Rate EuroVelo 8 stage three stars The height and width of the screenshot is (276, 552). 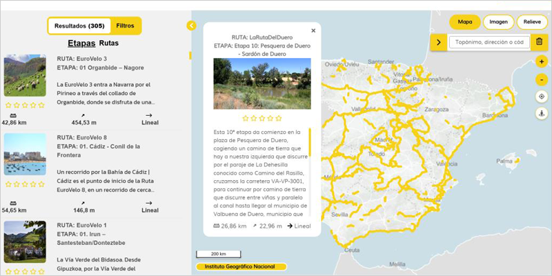pos(25,184)
